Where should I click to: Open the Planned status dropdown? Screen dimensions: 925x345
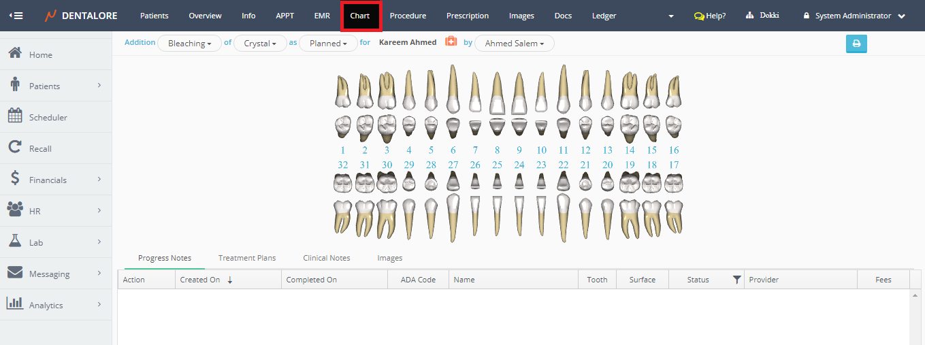[328, 44]
